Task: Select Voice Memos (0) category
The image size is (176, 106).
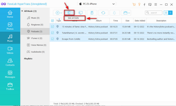Action: click(x=35, y=45)
